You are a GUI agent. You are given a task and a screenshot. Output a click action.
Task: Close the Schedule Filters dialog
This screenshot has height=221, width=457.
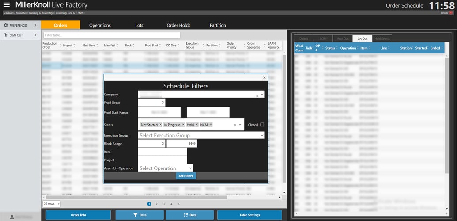click(264, 78)
